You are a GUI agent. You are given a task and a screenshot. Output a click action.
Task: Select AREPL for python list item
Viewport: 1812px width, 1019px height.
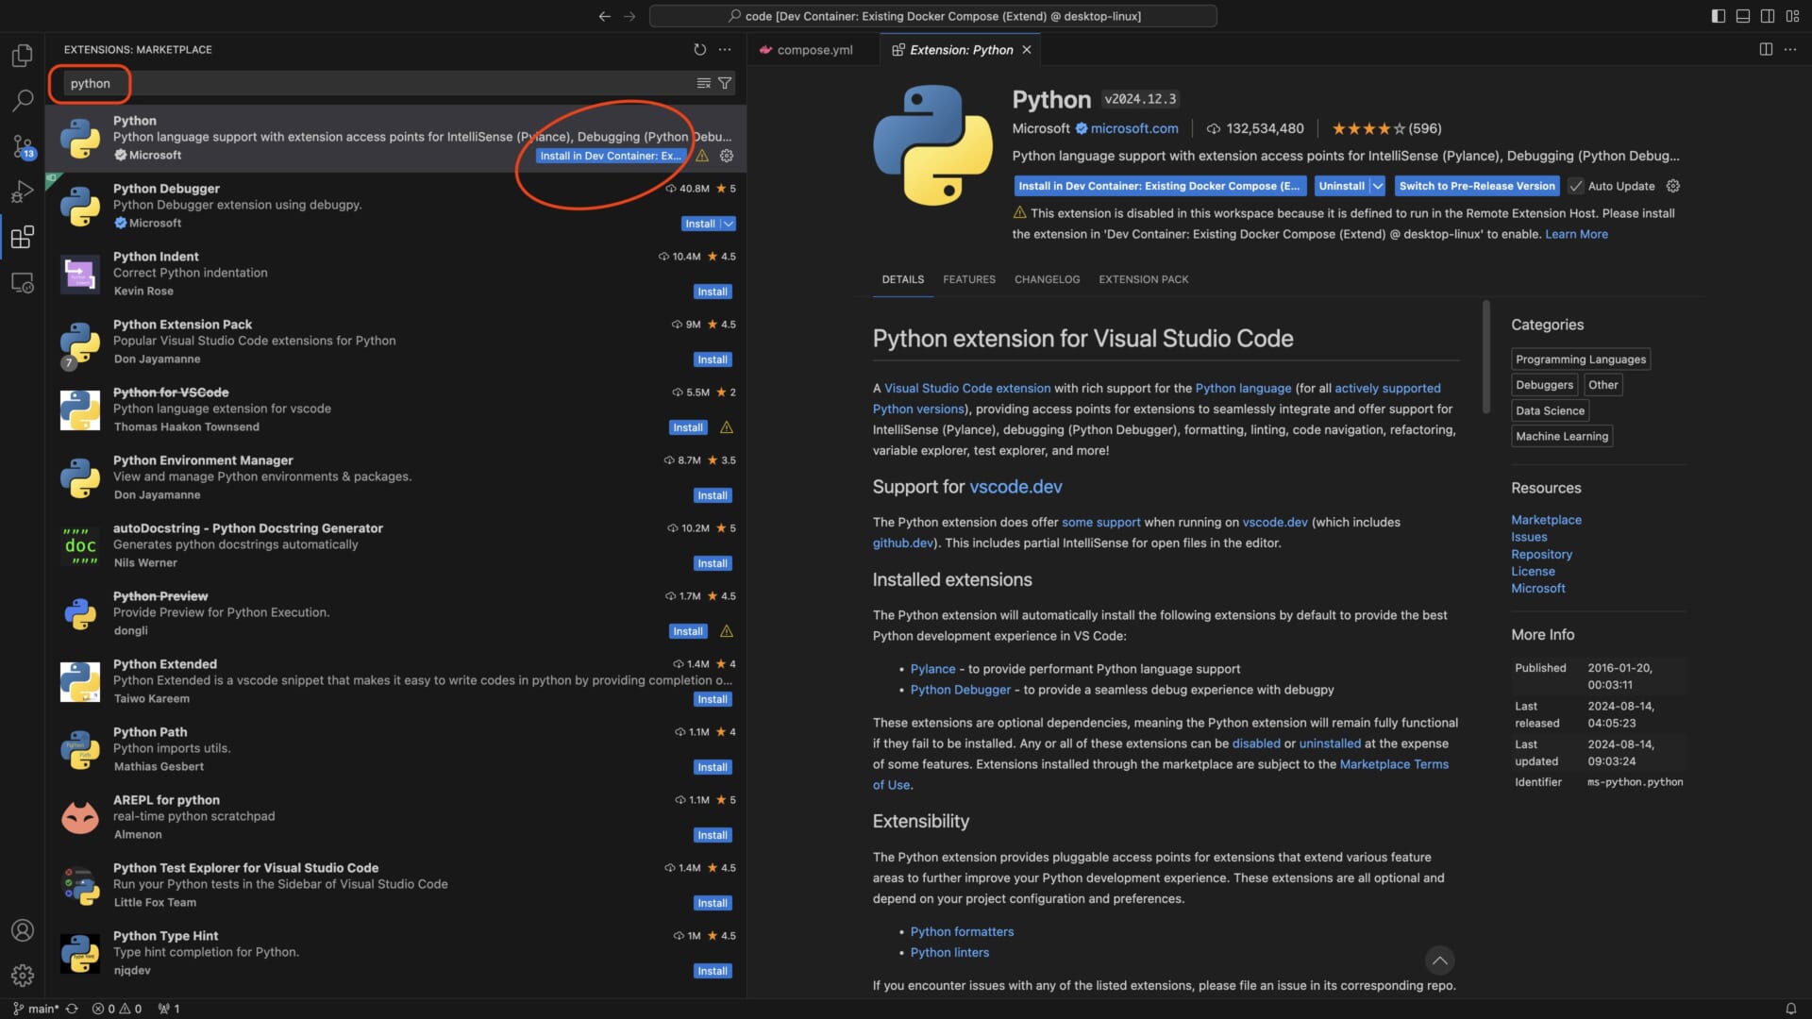tap(396, 816)
